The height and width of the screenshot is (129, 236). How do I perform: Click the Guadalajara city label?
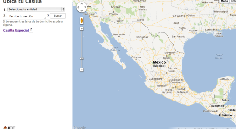pyautogui.click(x=155, y=79)
